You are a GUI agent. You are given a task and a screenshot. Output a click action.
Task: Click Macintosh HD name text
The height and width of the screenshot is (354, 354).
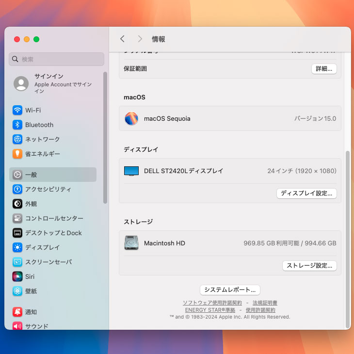(x=164, y=243)
